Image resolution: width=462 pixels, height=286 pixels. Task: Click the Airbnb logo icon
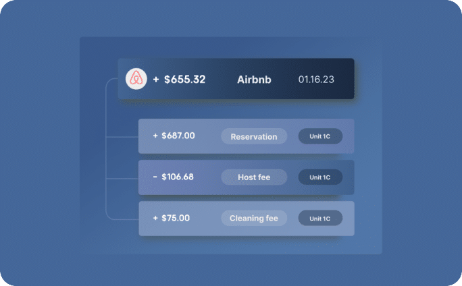[136, 79]
